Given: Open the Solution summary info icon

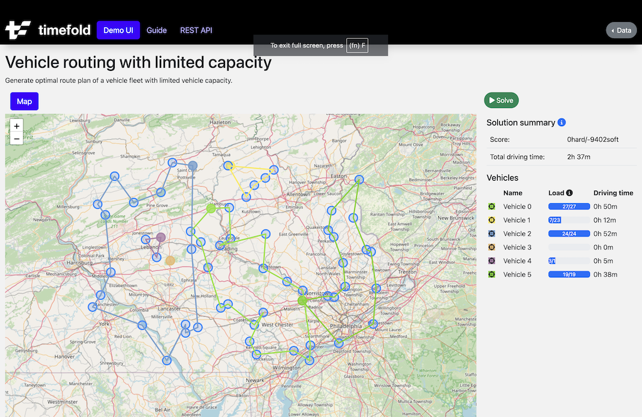Looking at the screenshot, I should [562, 122].
